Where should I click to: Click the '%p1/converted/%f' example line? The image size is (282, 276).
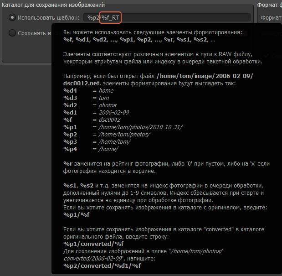pyautogui.click(x=93, y=244)
